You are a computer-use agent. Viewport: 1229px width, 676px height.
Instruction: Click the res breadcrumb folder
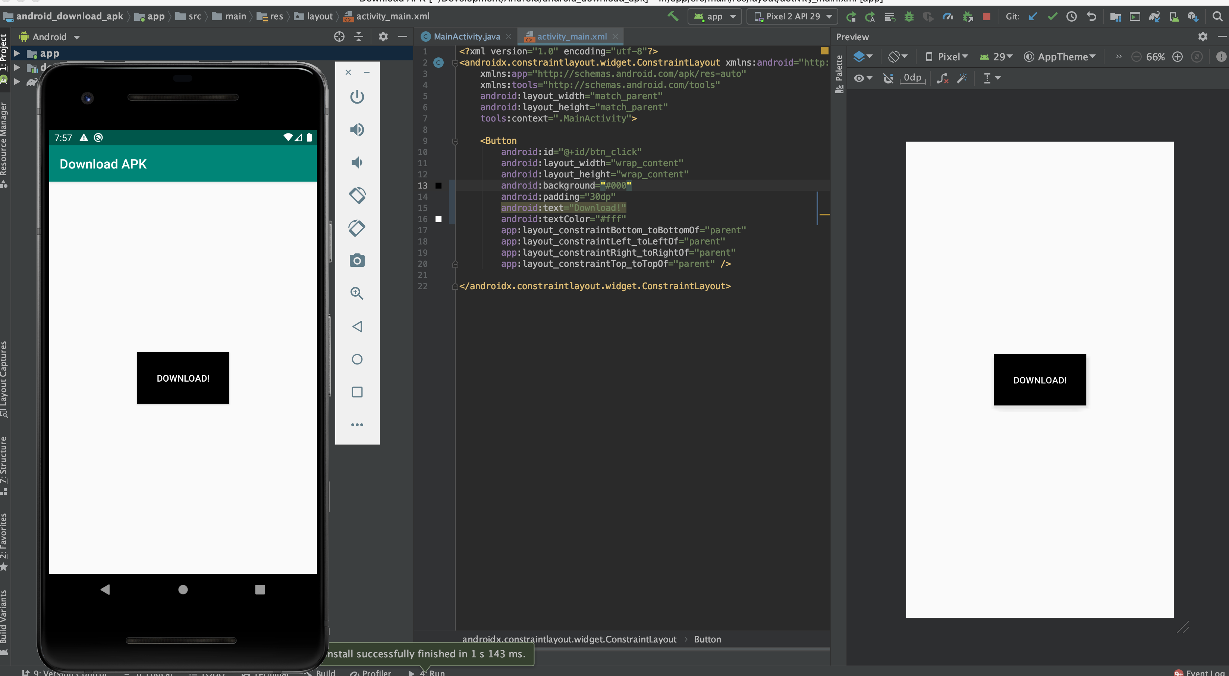click(270, 16)
